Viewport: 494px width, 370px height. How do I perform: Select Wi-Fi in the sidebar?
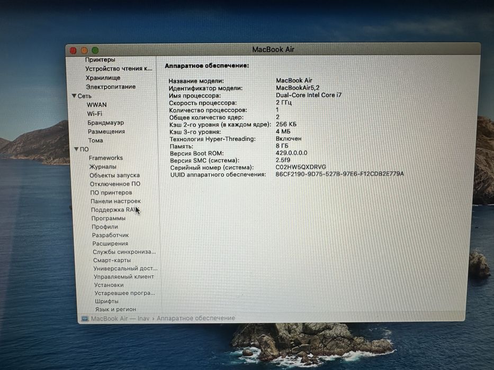click(95, 114)
